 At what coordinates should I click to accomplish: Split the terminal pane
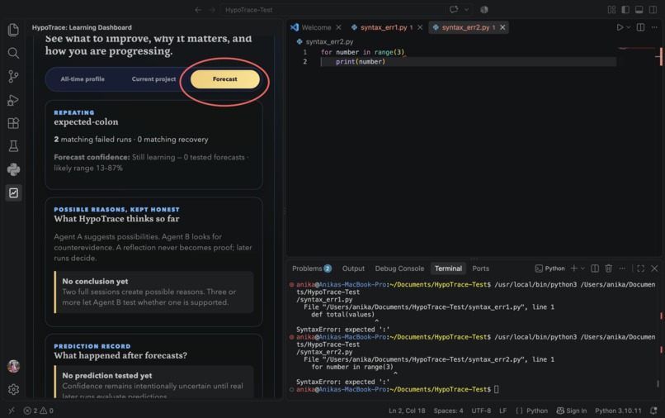point(595,268)
